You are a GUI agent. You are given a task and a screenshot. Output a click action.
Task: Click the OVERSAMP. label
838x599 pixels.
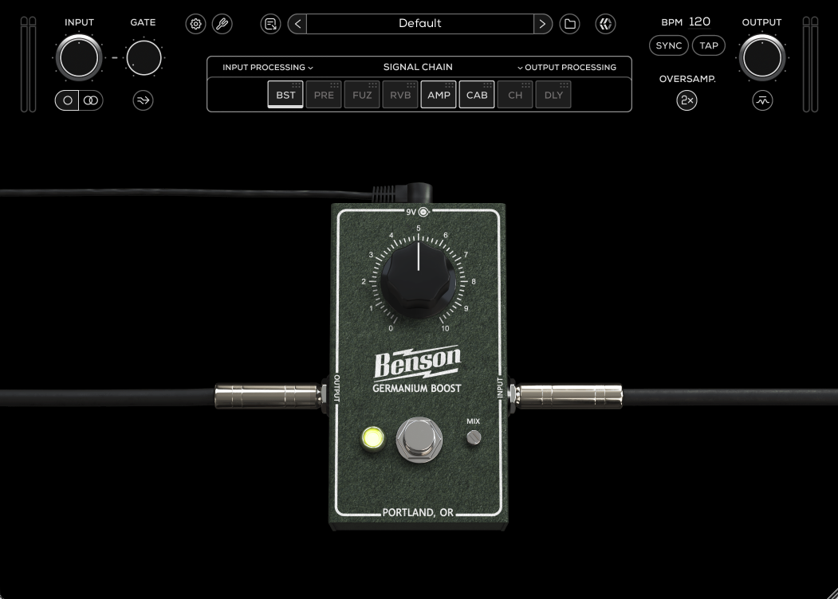[x=687, y=79]
